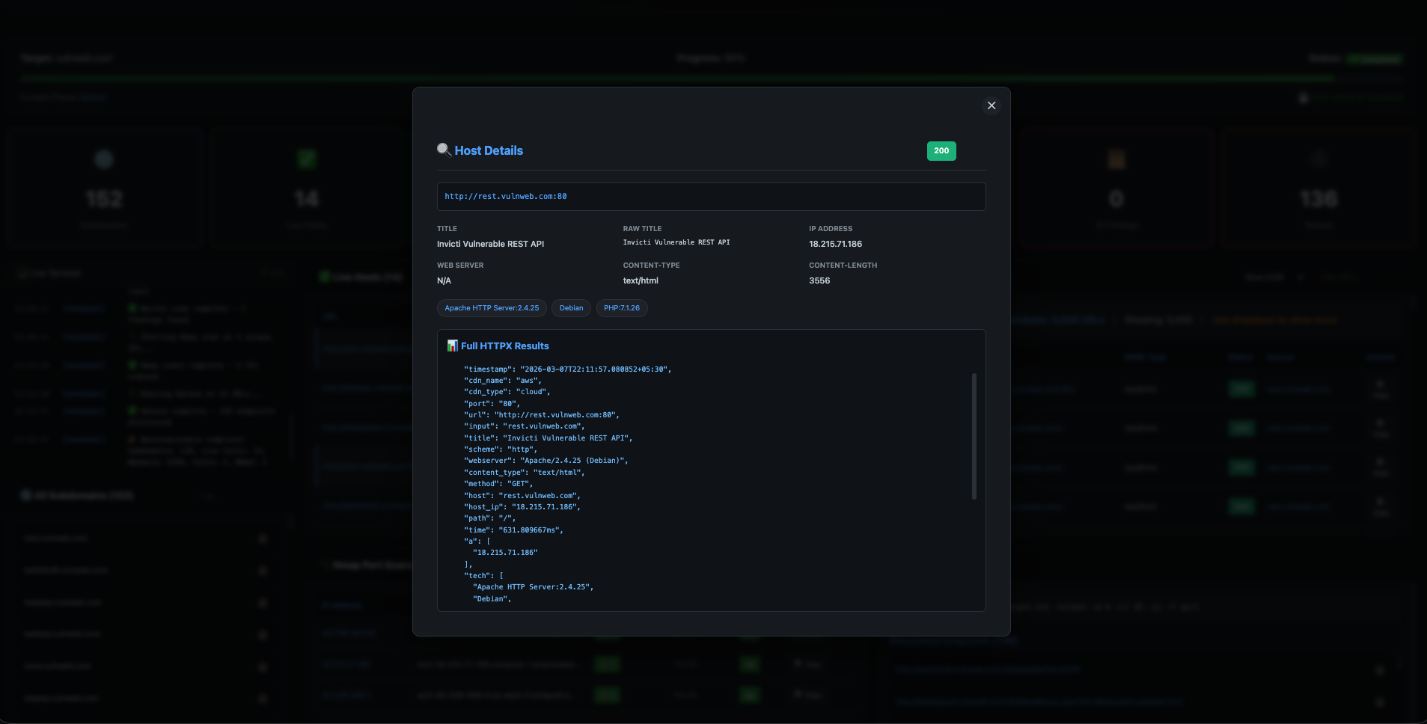Click the "timestamp" line in JSON results
The image size is (1427, 724).
tap(567, 369)
